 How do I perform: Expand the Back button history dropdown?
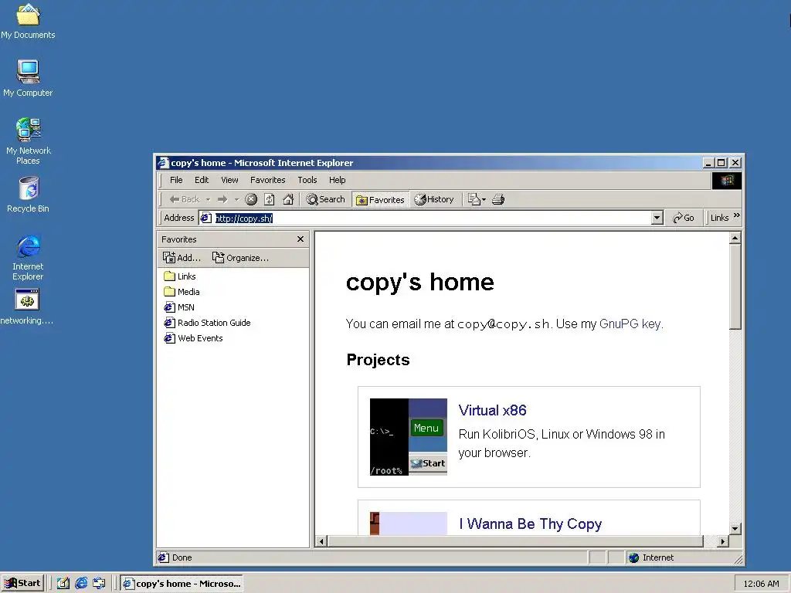click(x=208, y=199)
